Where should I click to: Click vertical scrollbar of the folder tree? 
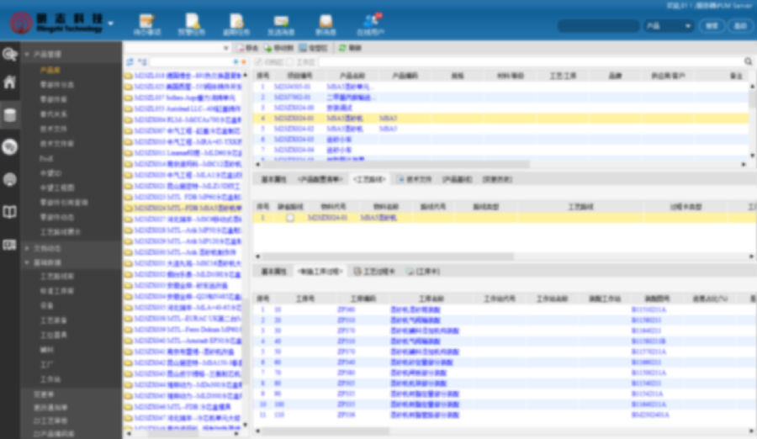tap(246, 341)
